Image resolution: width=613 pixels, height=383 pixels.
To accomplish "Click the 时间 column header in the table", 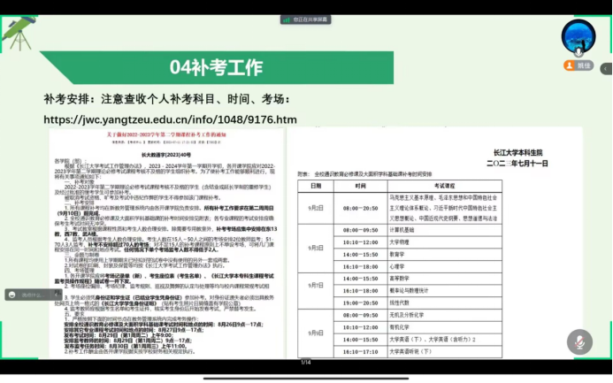I will pyautogui.click(x=360, y=186).
